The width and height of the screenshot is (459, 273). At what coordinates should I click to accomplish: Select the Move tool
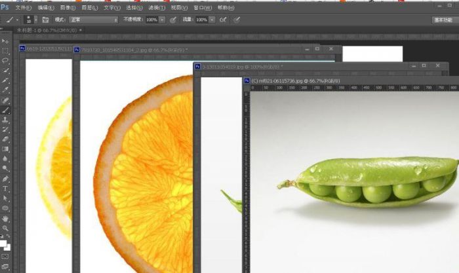[x=6, y=41]
